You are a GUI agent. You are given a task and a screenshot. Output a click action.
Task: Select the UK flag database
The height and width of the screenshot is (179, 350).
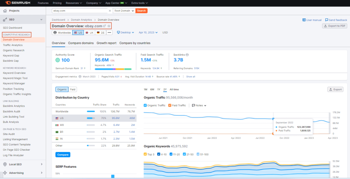point(90,32)
